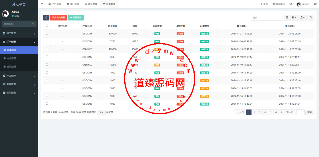Check the row created 2024-11-20 02:49:19
319x157 pixels.
coord(47,41)
